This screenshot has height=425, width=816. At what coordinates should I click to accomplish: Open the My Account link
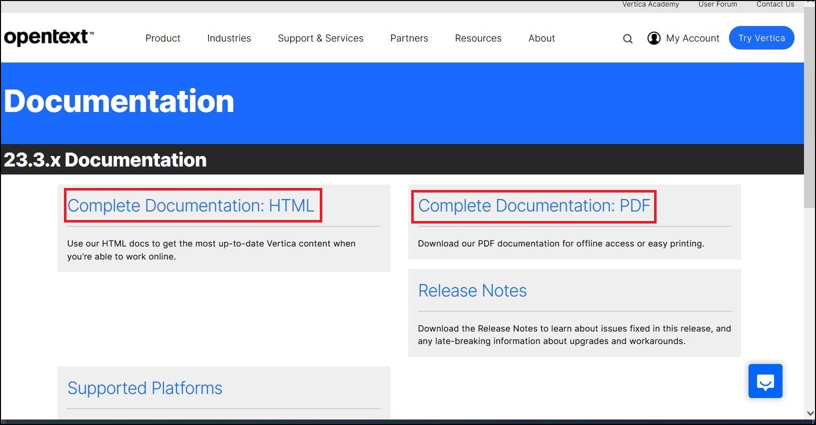693,38
